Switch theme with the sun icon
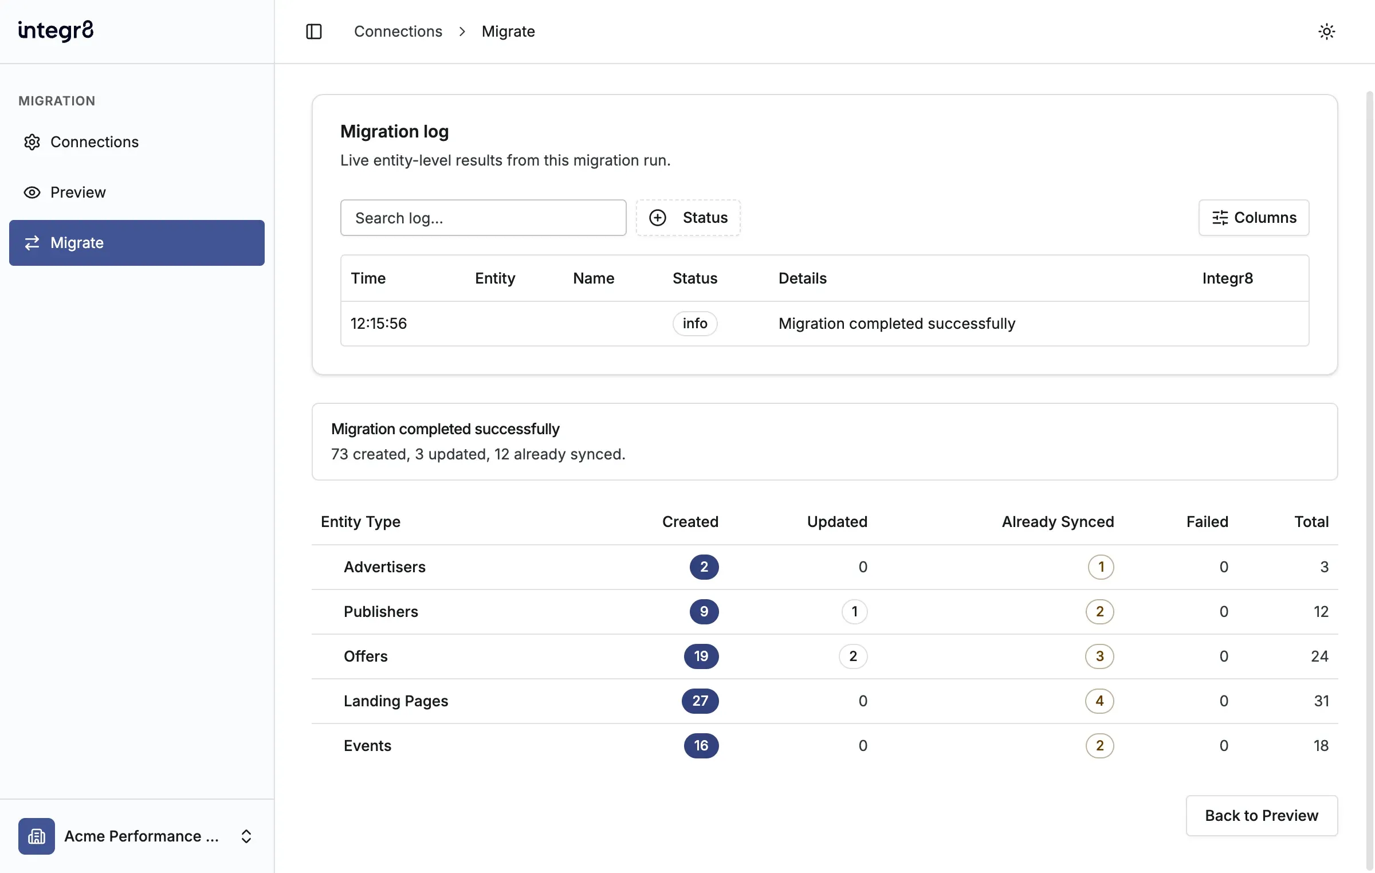1375x873 pixels. 1327,32
